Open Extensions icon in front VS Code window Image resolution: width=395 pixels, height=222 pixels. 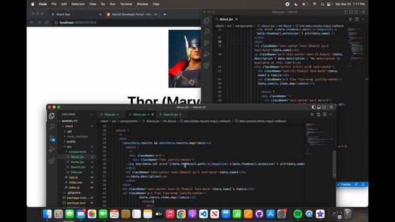pyautogui.click(x=52, y=160)
